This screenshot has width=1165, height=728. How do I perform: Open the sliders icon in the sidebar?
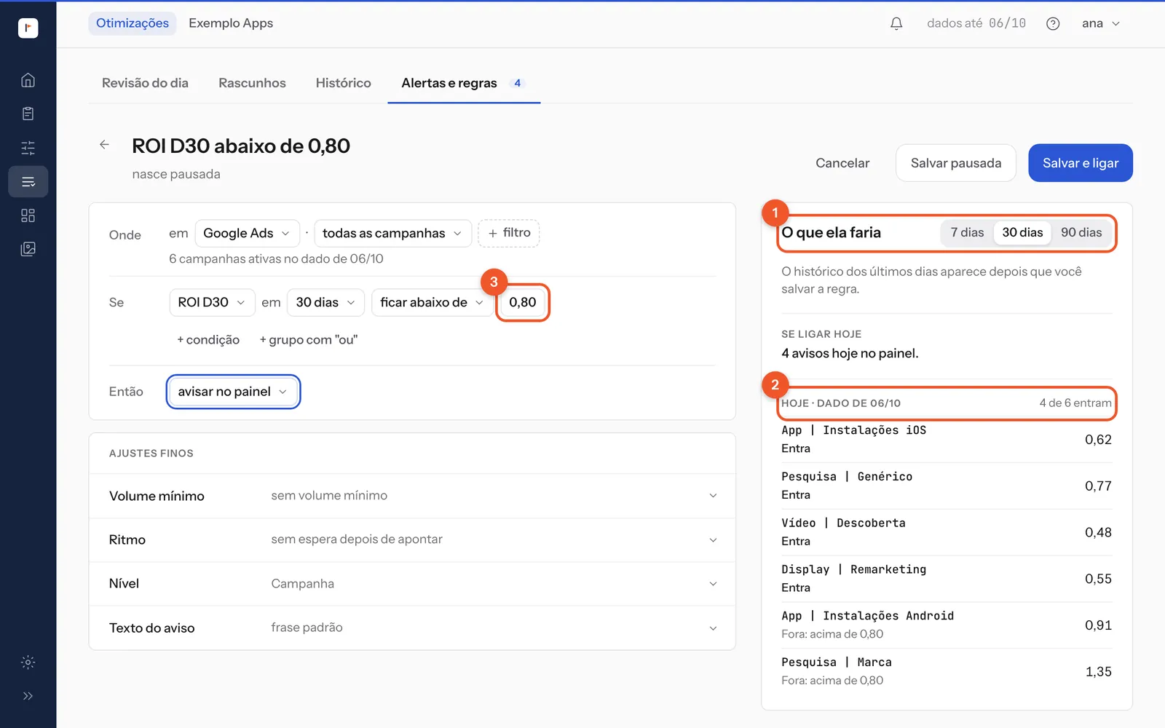pyautogui.click(x=28, y=148)
